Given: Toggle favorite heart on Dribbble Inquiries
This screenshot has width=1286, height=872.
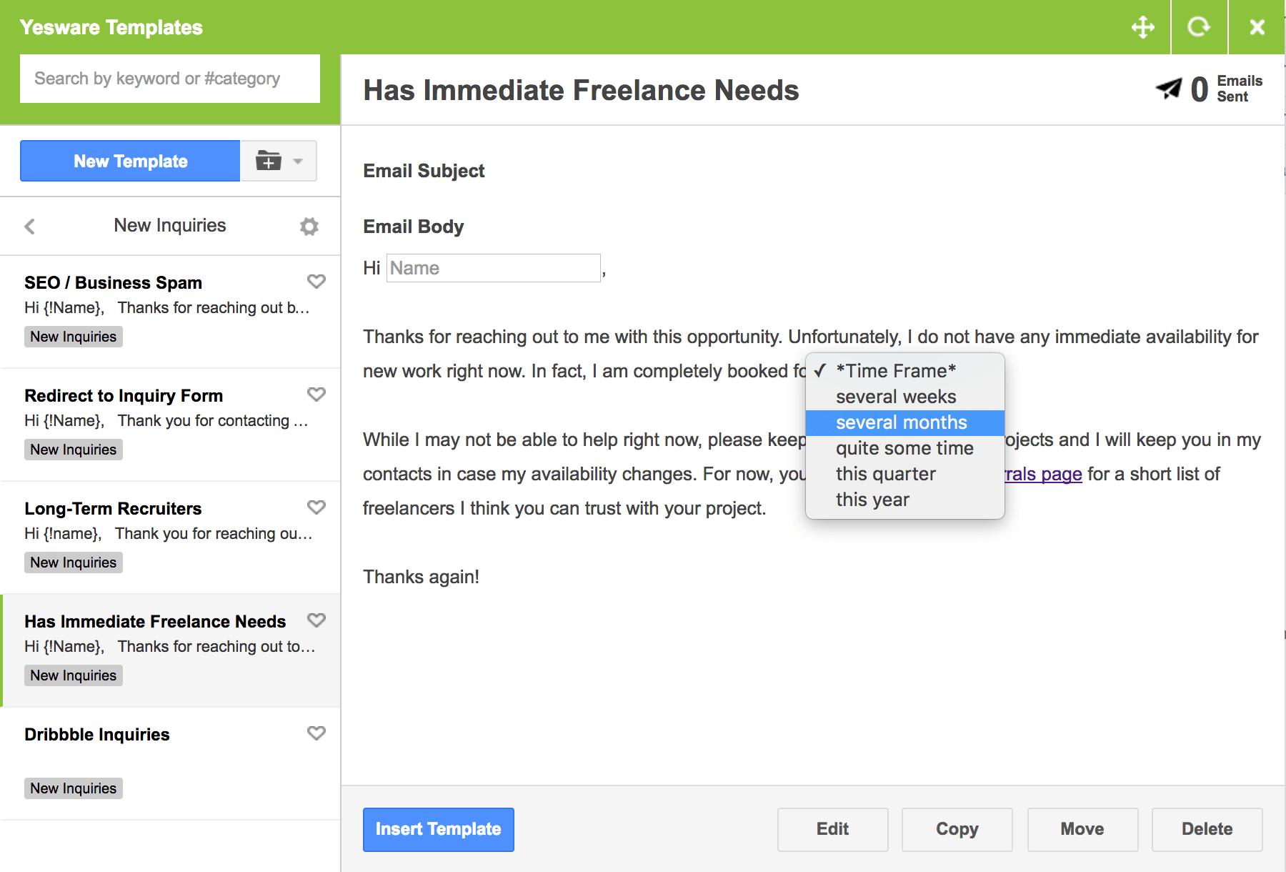Looking at the screenshot, I should point(316,733).
